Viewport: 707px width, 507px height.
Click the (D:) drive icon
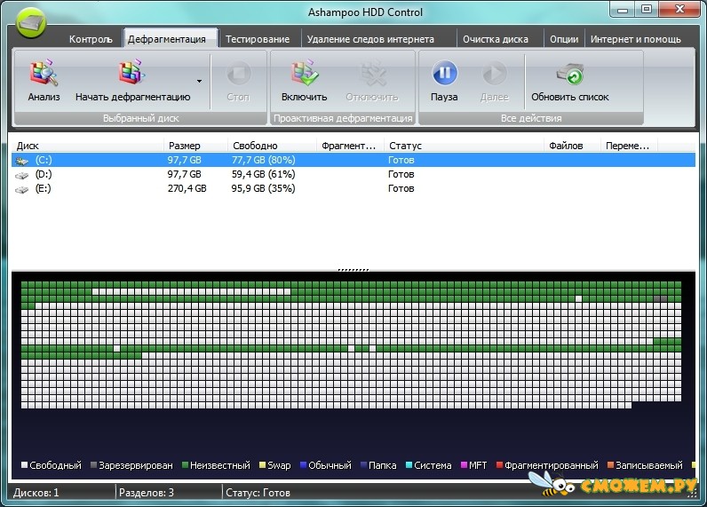coord(21,175)
